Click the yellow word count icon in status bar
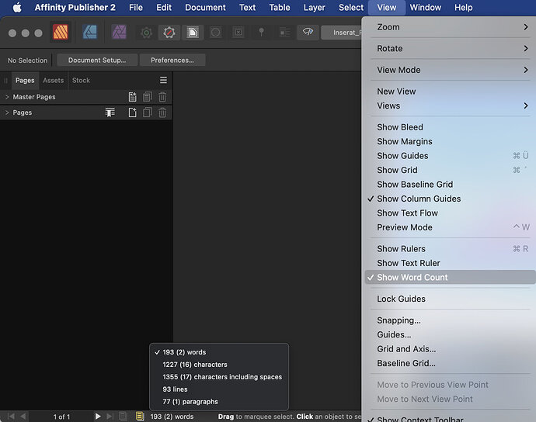Screen dimensions: 536x422 point(140,417)
